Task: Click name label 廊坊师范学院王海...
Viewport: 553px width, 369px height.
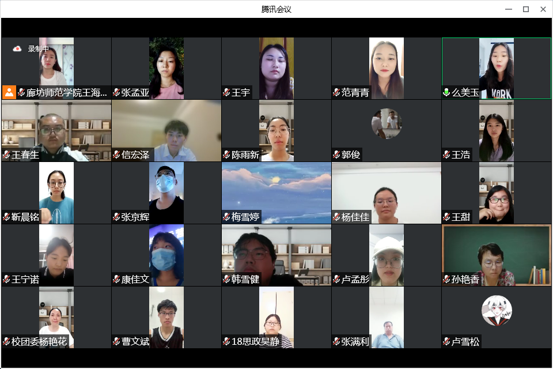Action: pyautogui.click(x=67, y=92)
